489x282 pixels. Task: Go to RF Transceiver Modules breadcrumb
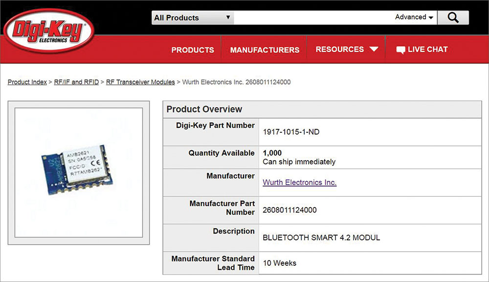(140, 82)
